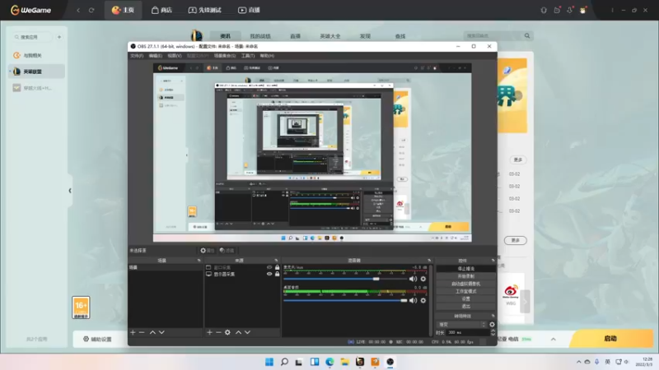This screenshot has width=659, height=370.
Task: Mute the microphone mixer channel
Action: (414, 279)
